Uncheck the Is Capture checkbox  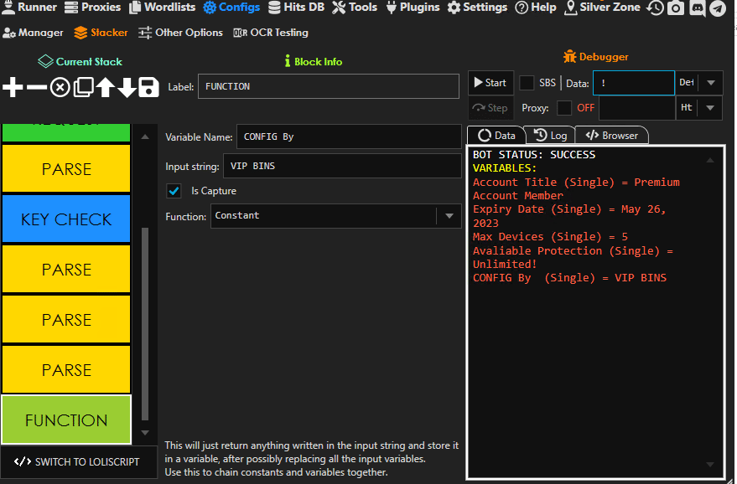174,191
